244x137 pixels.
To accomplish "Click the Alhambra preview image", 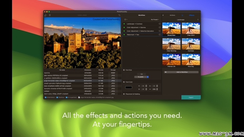I will (x=82, y=43).
